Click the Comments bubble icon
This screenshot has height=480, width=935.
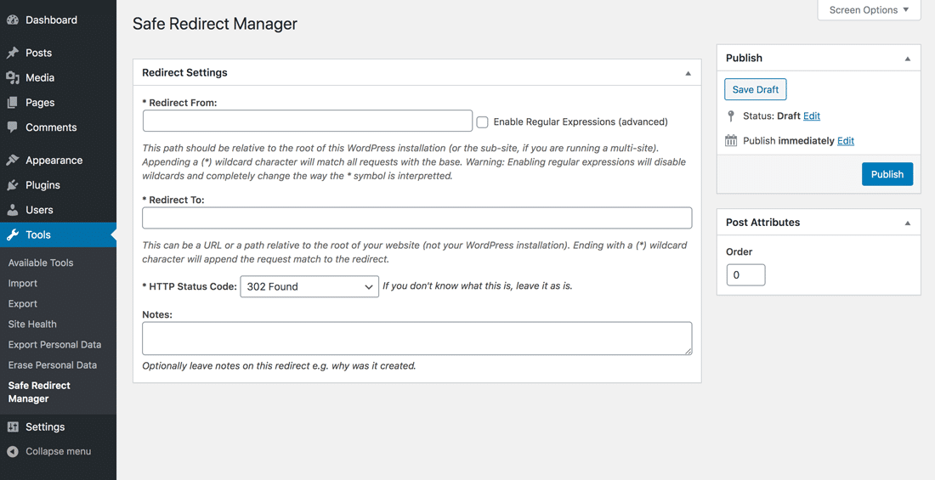[x=13, y=127]
